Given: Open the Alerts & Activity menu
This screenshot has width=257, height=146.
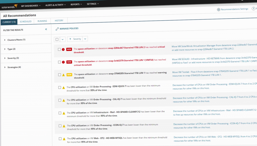Looking at the screenshot, I should (55, 5).
